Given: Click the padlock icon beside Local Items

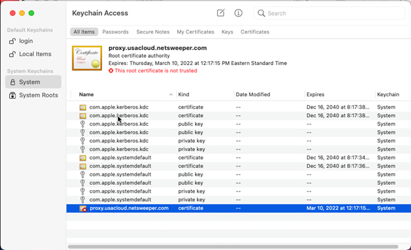Looking at the screenshot, I should tap(13, 54).
